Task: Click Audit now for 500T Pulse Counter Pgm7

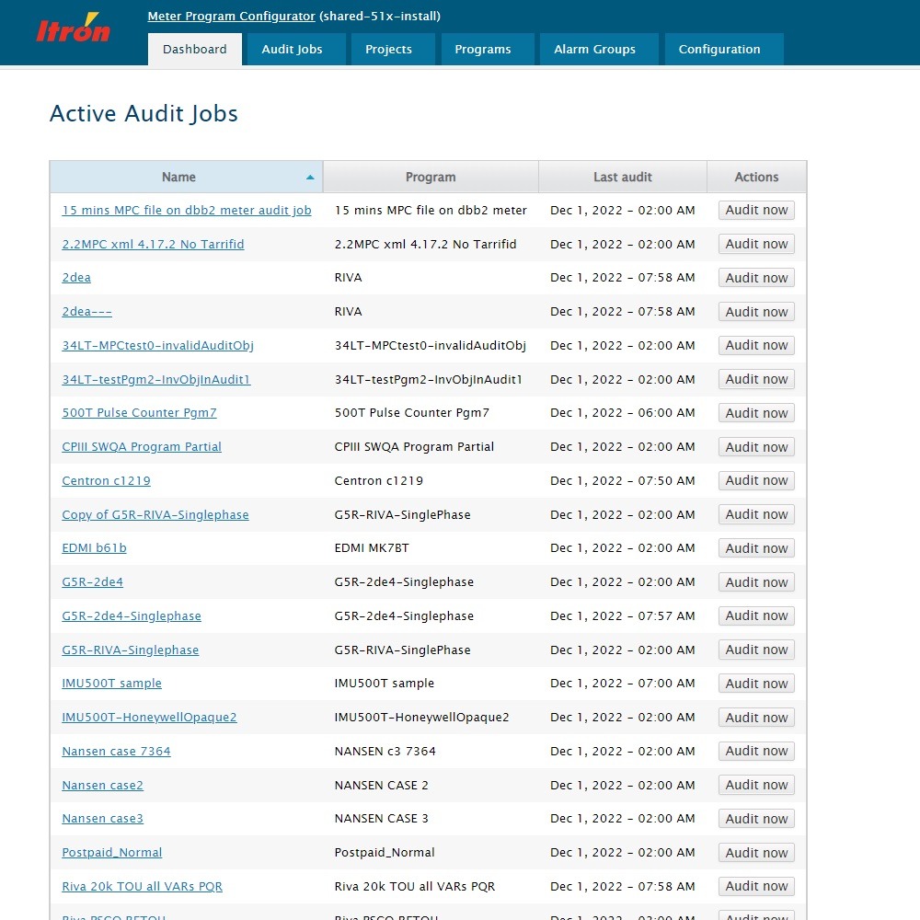Action: click(756, 413)
